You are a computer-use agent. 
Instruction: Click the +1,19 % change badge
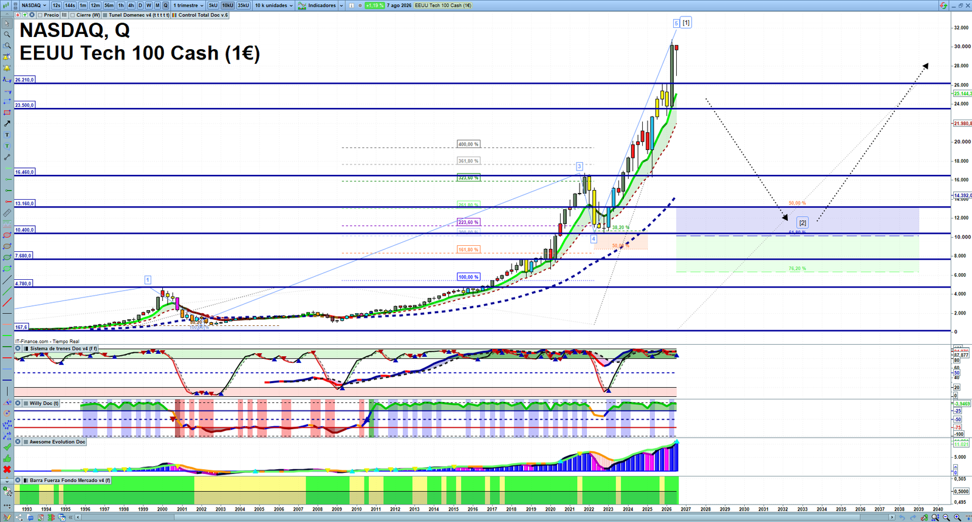click(x=375, y=5)
